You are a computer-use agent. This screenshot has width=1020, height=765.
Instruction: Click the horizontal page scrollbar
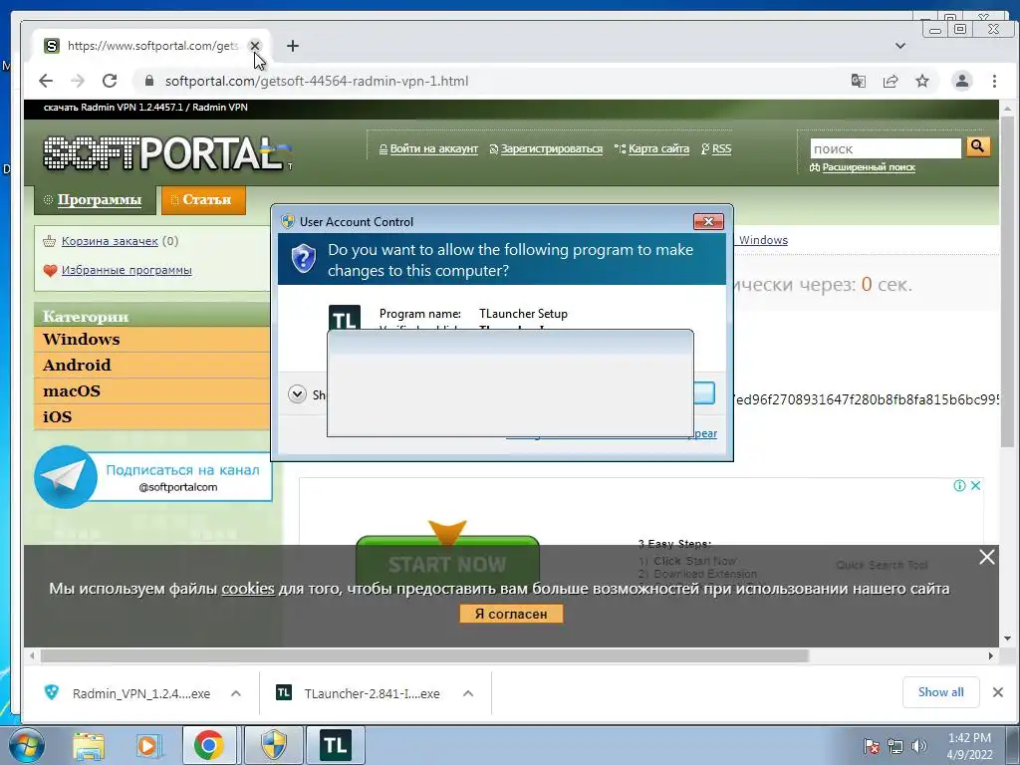[424, 655]
